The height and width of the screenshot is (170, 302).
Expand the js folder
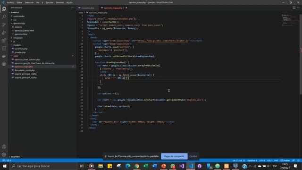click(x=14, y=41)
